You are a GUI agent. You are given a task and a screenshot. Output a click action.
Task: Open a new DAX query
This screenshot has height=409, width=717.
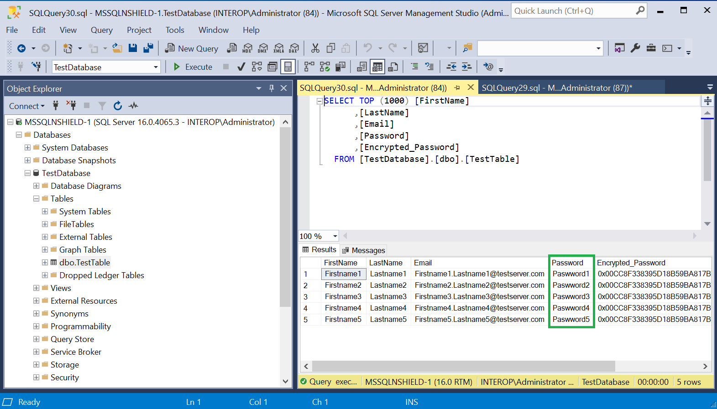pos(294,48)
